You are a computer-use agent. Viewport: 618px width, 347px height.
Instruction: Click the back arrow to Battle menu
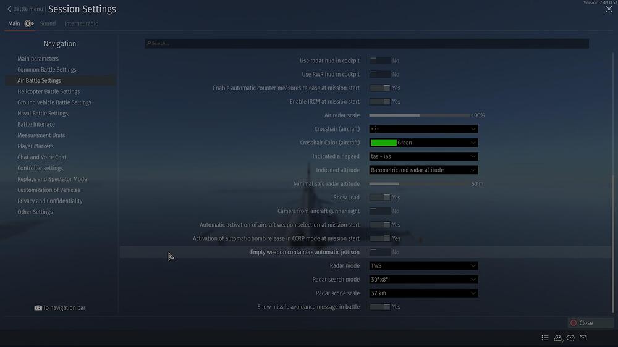pyautogui.click(x=9, y=9)
